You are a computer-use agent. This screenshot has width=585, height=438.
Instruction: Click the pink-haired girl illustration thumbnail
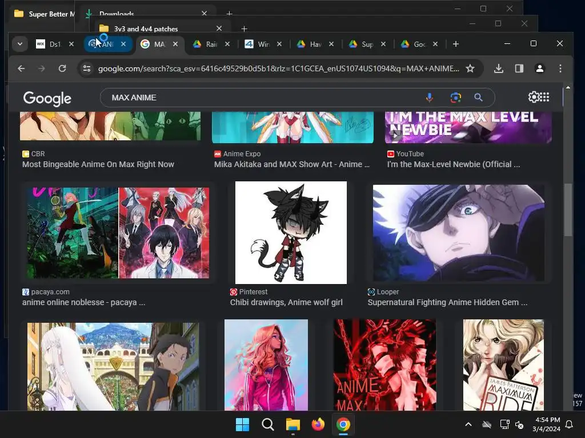coord(266,365)
